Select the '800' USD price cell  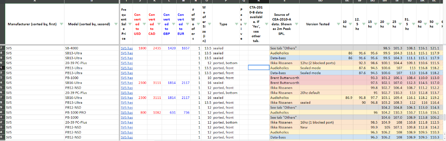(140, 112)
